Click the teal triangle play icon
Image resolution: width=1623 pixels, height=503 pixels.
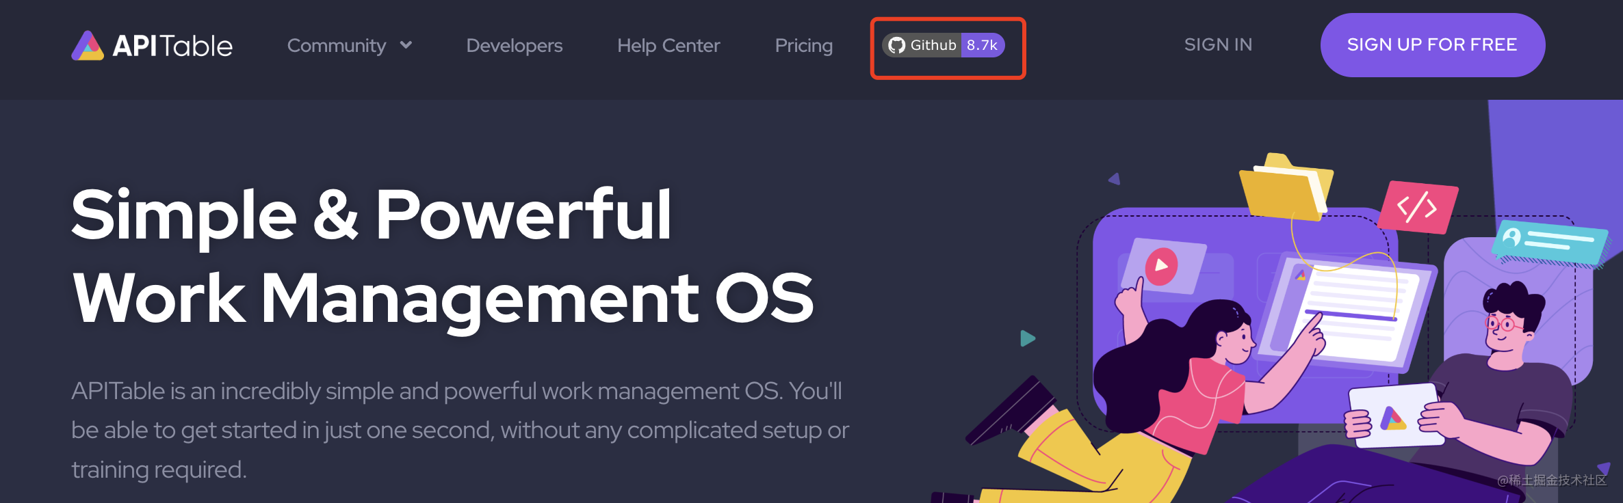tap(1027, 338)
